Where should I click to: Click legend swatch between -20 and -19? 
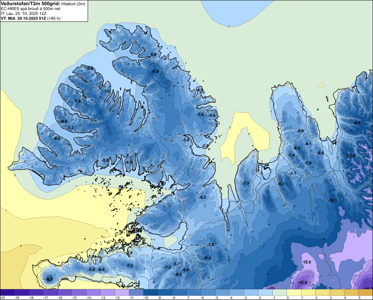(x=7, y=292)
